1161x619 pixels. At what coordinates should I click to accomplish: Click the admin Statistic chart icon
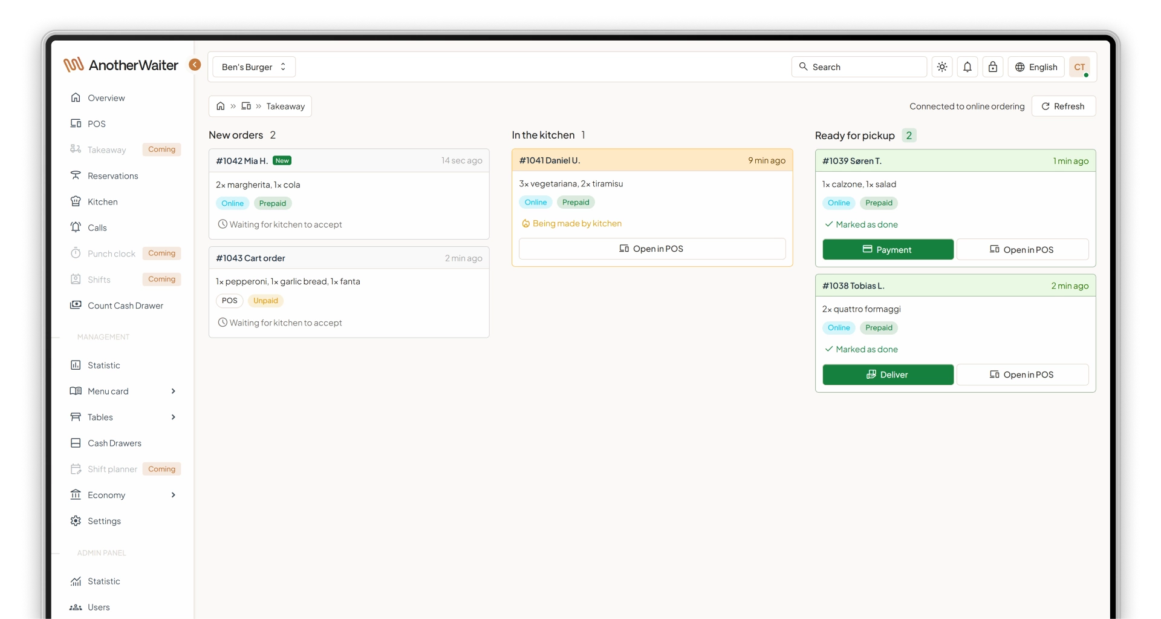click(76, 581)
